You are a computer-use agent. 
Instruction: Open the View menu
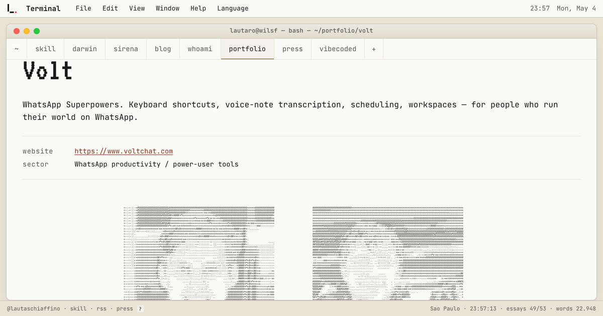point(137,8)
